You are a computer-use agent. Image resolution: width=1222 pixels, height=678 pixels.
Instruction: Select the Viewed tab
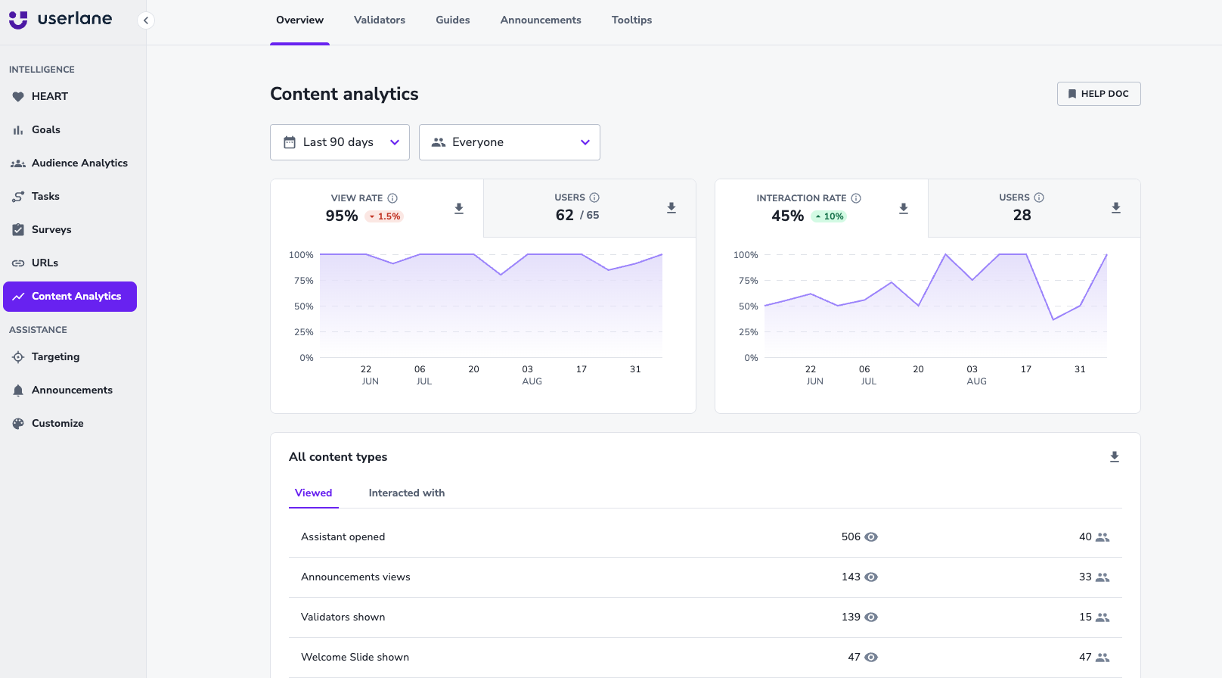tap(313, 493)
